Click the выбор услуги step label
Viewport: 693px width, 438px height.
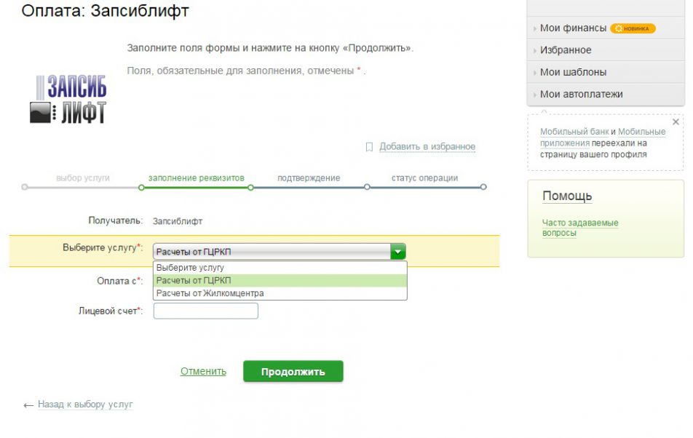pos(83,178)
